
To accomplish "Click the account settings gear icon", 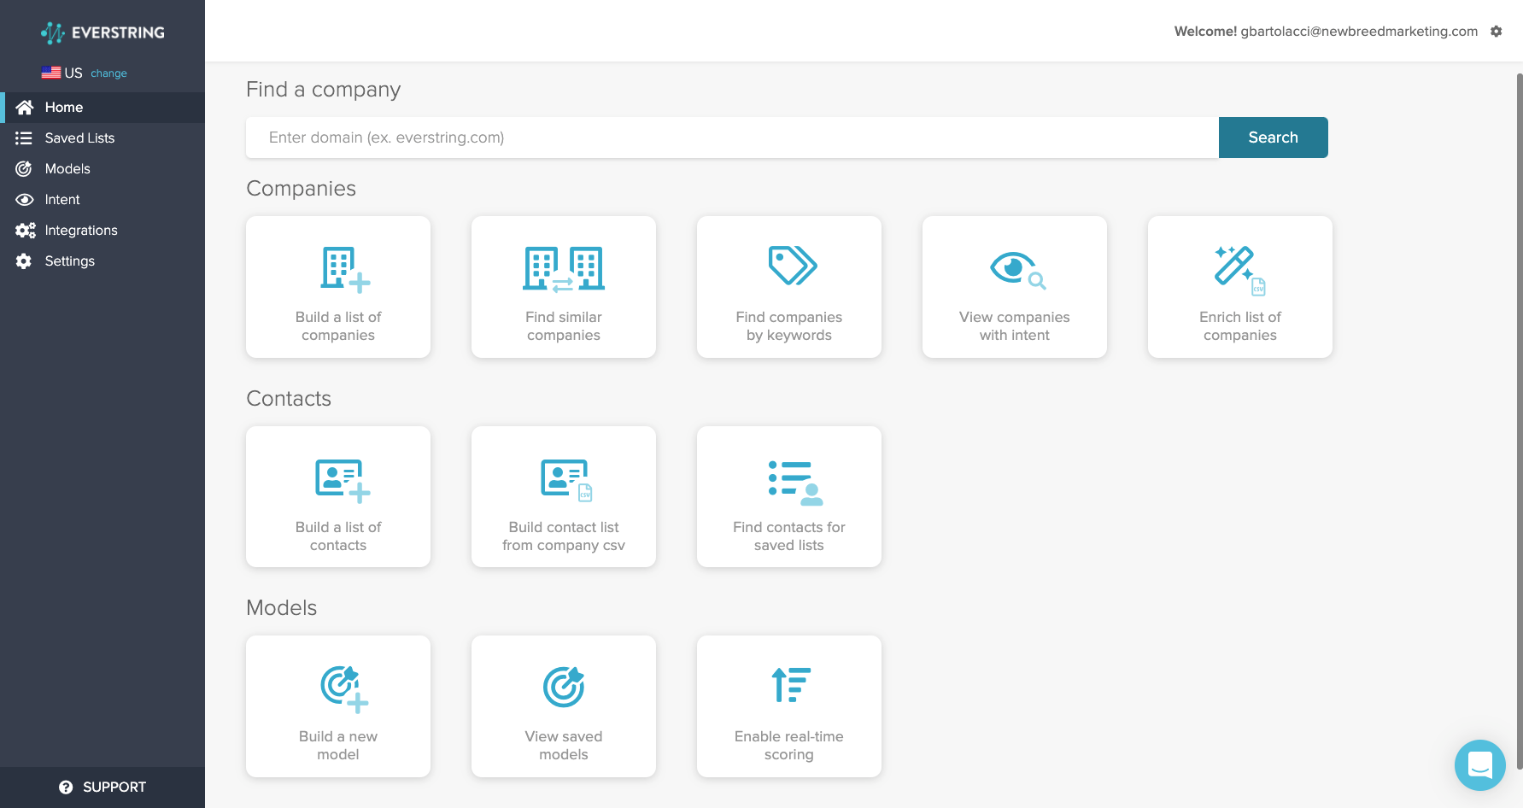I will point(1497,32).
